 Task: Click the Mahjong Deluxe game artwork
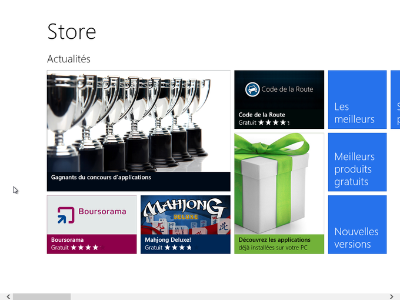[185, 215]
